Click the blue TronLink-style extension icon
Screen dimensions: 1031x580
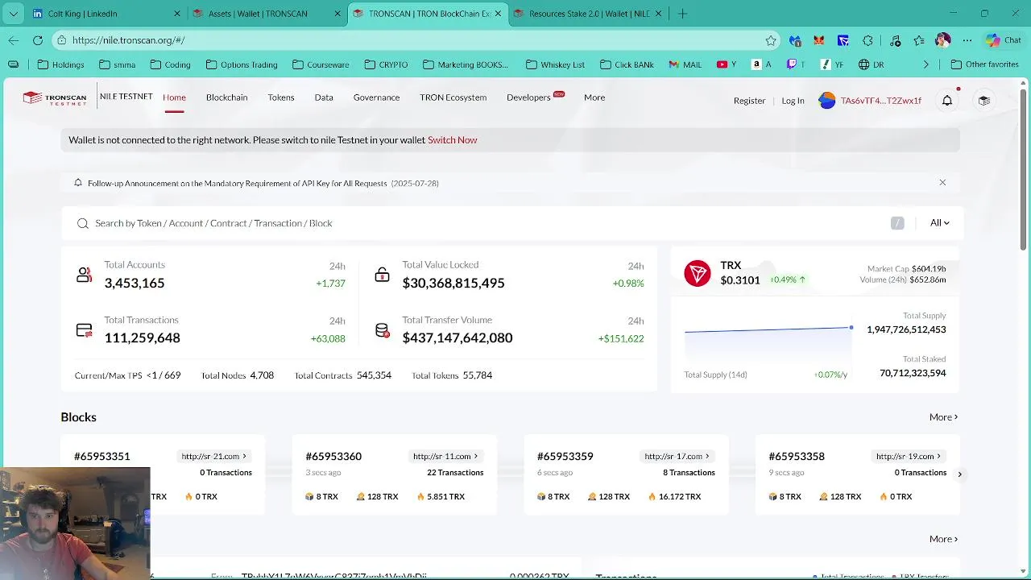(843, 40)
